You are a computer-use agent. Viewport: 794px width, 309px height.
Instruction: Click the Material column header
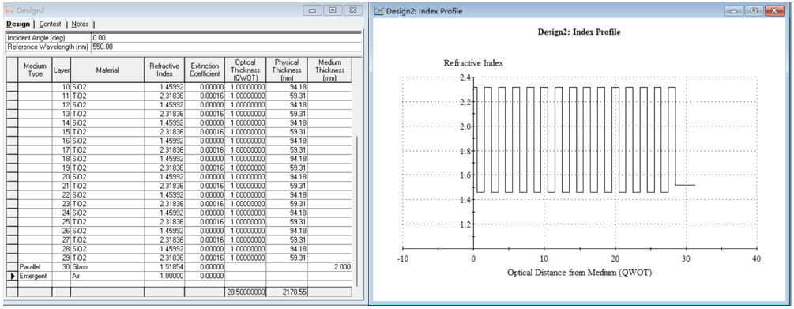click(107, 70)
